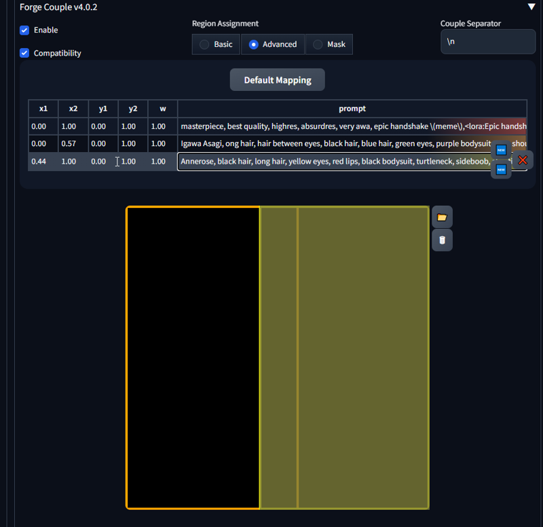The width and height of the screenshot is (543, 527).
Task: Uncheck the Enable checkbox
Action: [x=24, y=30]
